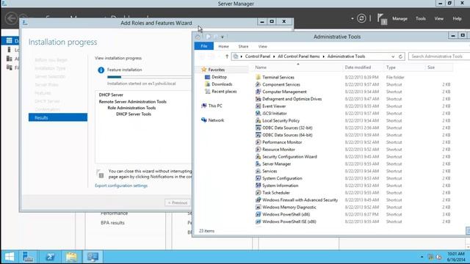470x264 pixels.
Task: Click the Server Manager refresh icon
Action: [361, 18]
